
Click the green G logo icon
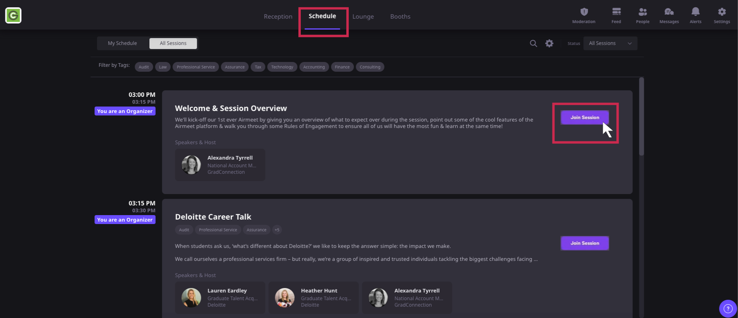13,15
